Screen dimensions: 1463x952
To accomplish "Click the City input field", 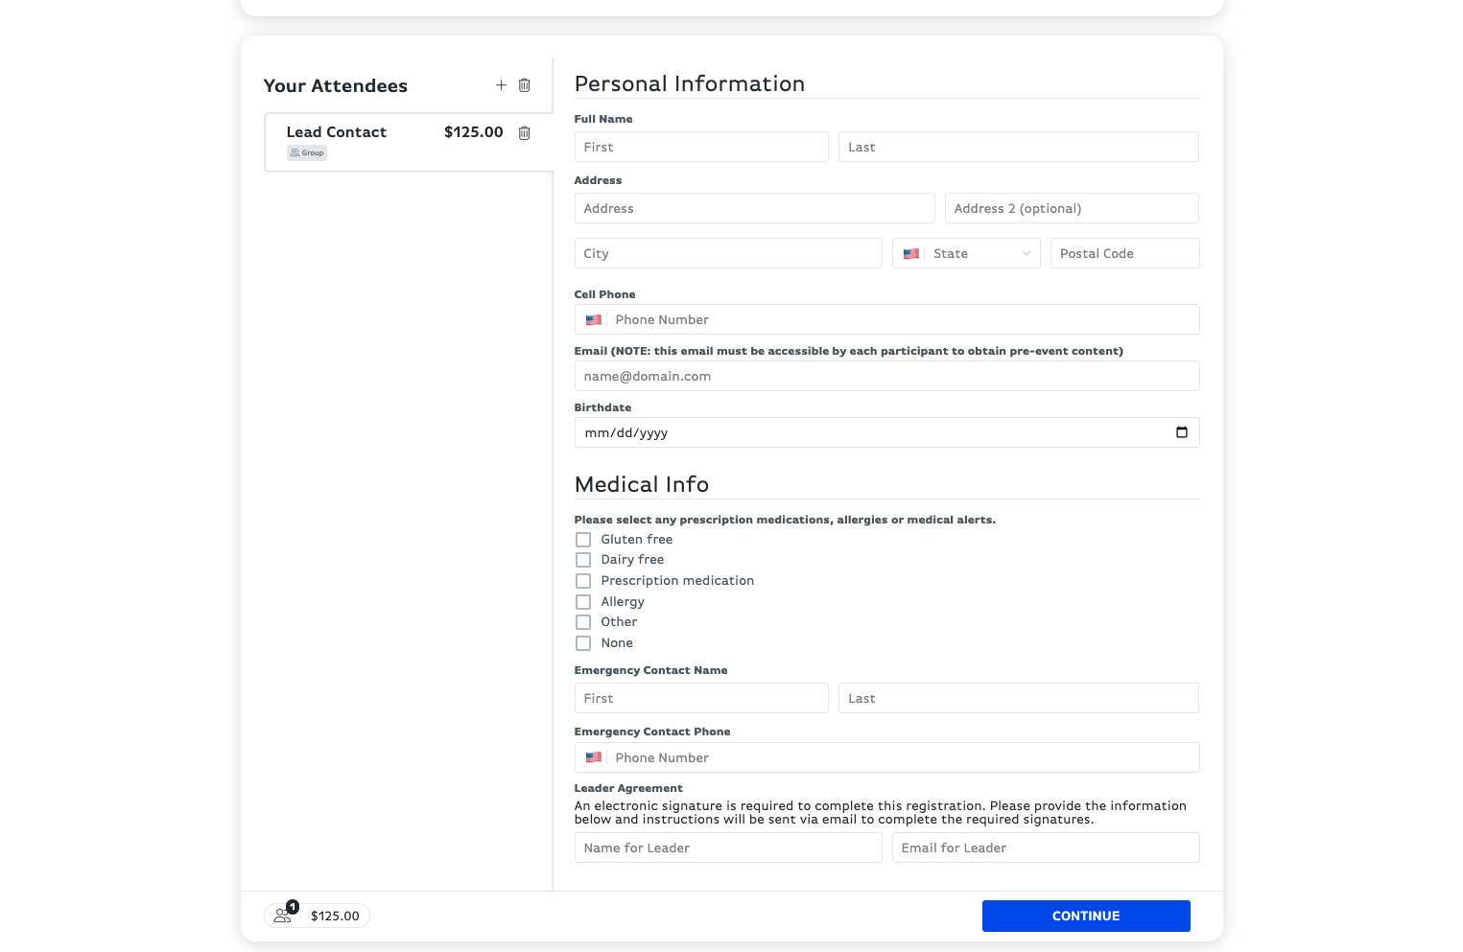I will pos(728,253).
